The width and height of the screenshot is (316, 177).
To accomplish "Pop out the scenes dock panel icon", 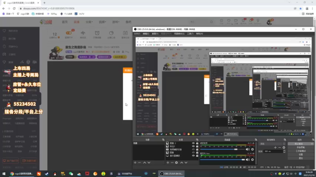I will tap(163, 140).
